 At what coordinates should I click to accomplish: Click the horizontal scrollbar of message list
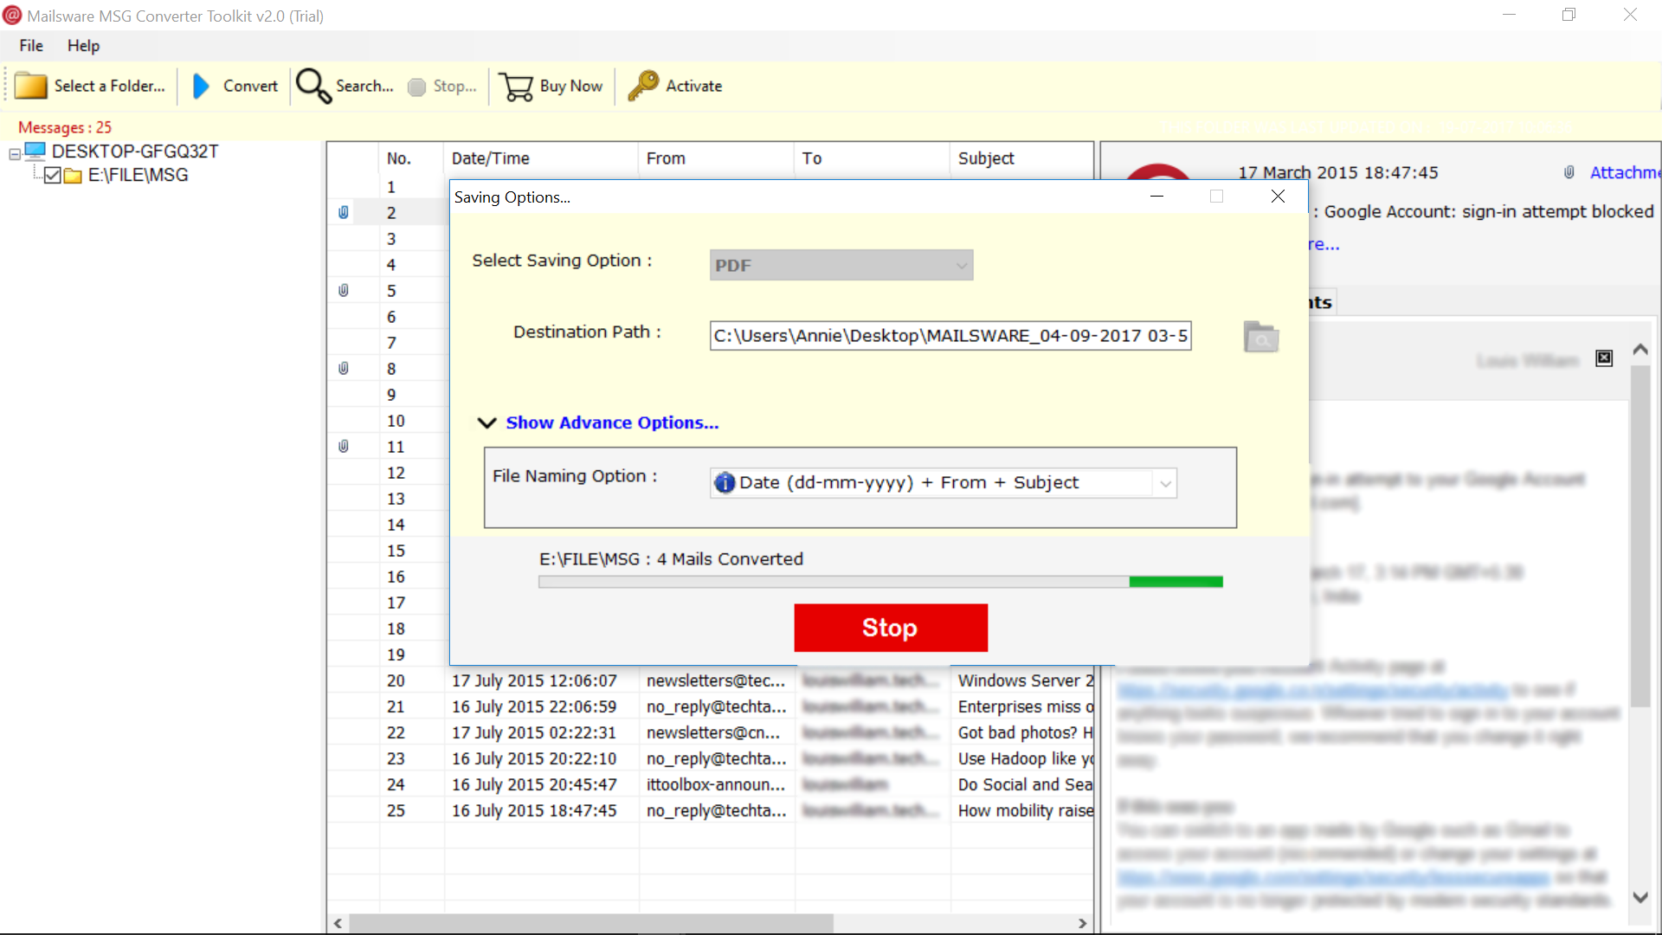590,923
